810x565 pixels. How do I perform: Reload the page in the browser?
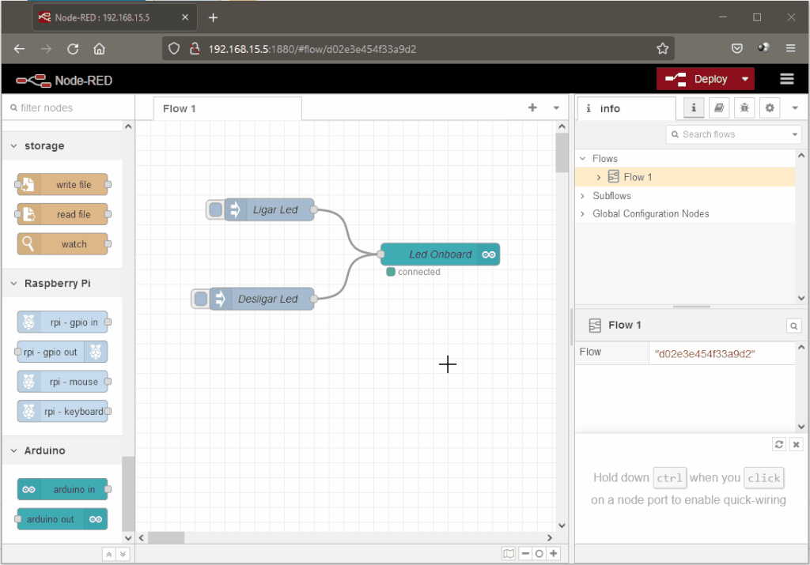pyautogui.click(x=73, y=49)
